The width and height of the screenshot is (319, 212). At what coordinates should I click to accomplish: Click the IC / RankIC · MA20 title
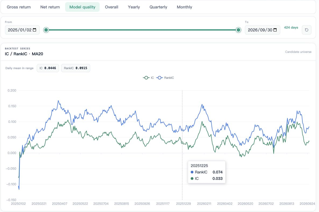[x=24, y=54]
